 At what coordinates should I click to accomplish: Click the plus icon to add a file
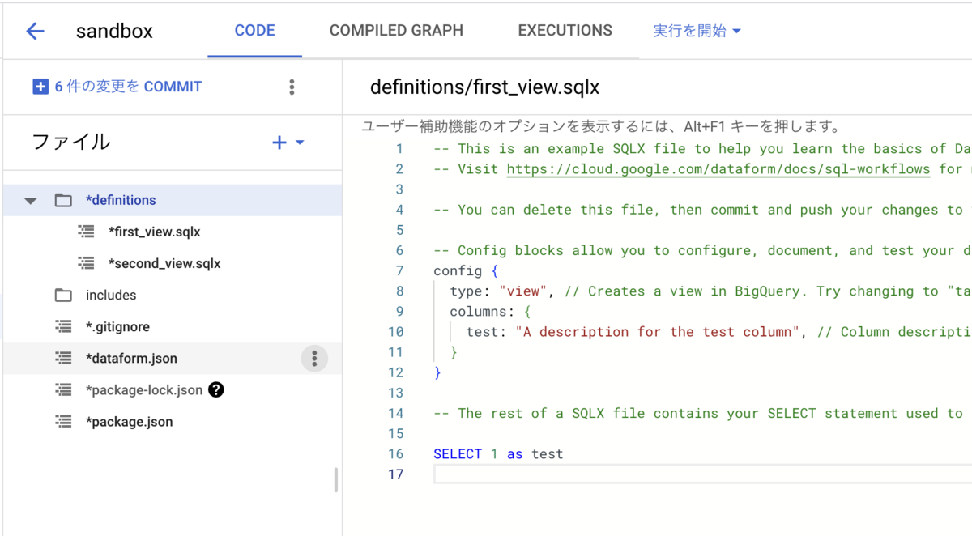coord(279,143)
